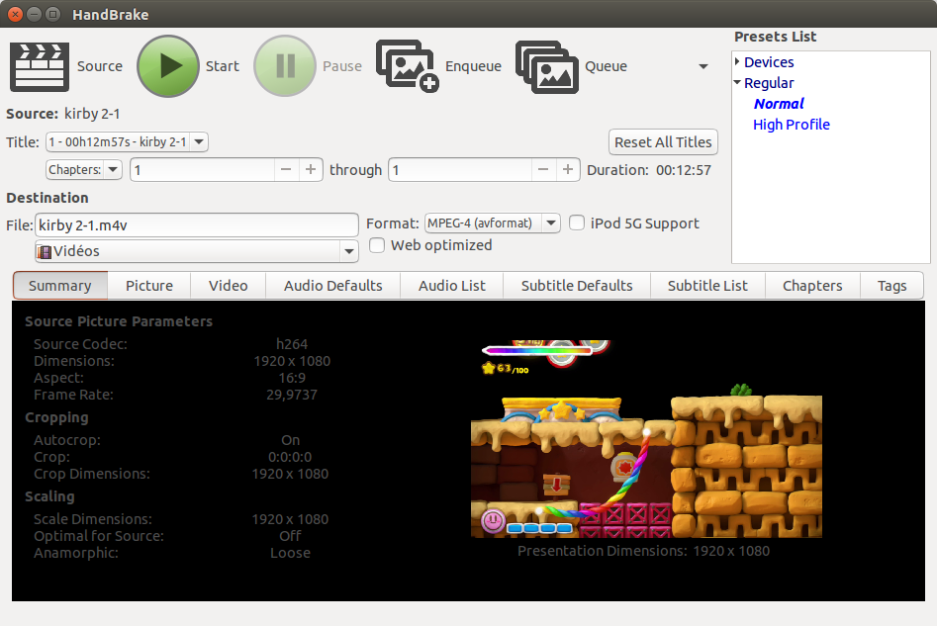This screenshot has height=626, width=937.
Task: Click the start chapter input field
Action: 203,170
